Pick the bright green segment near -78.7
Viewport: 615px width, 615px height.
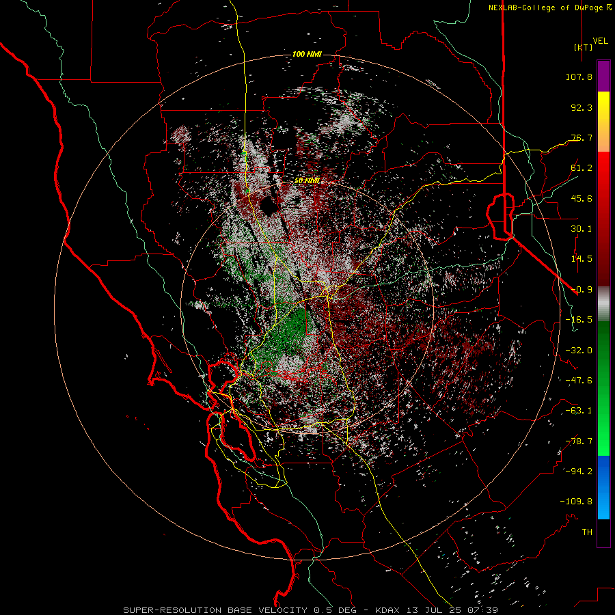point(603,441)
